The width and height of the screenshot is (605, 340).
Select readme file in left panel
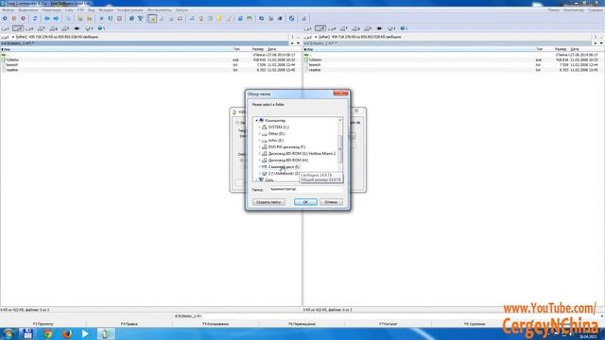(12, 70)
